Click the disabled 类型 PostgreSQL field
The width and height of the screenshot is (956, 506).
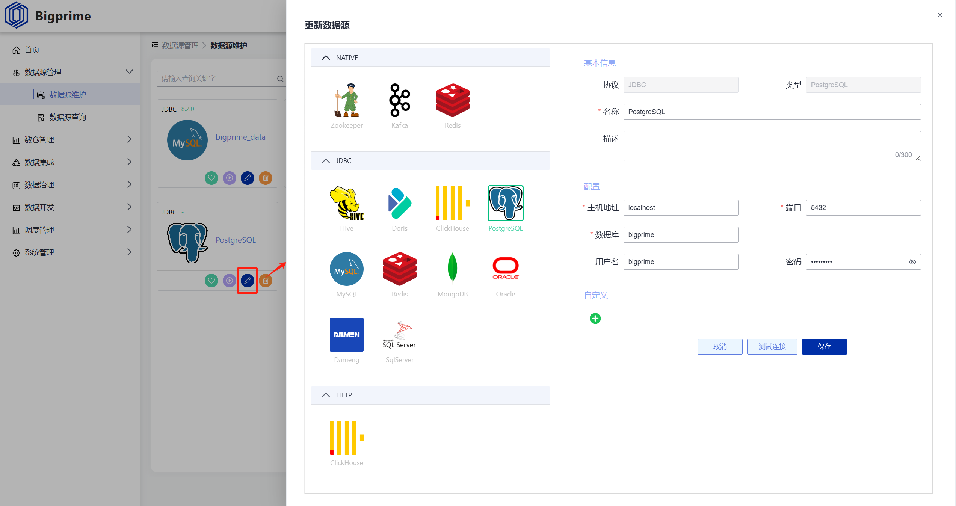coord(863,85)
